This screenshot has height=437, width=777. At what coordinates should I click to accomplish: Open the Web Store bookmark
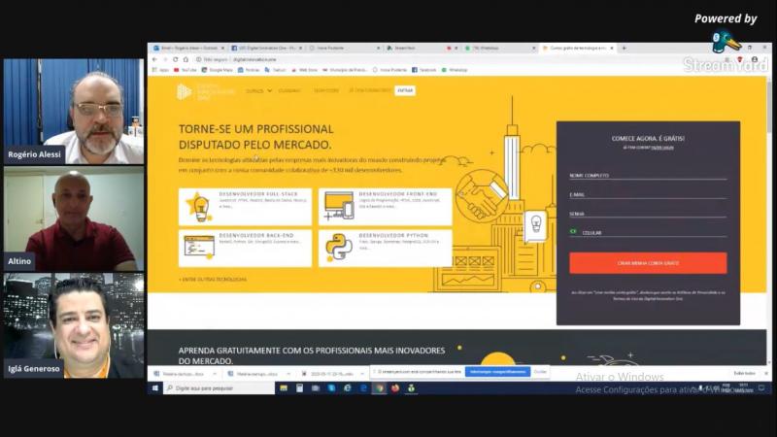click(305, 70)
